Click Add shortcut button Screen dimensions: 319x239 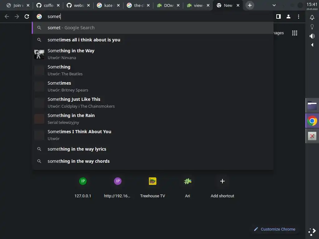pyautogui.click(x=222, y=187)
